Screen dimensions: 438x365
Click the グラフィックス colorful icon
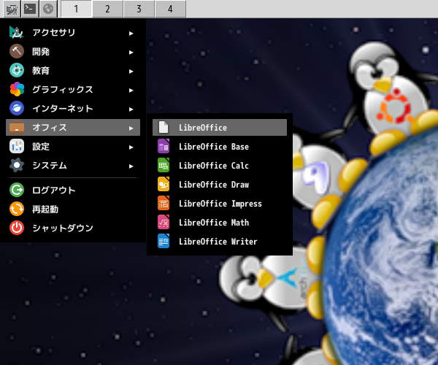coord(17,89)
